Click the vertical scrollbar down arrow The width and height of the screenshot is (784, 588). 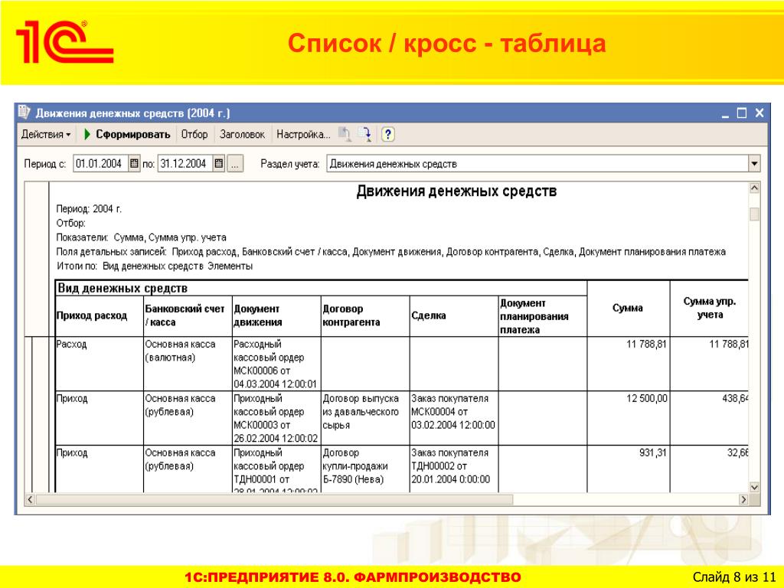pyautogui.click(x=754, y=487)
